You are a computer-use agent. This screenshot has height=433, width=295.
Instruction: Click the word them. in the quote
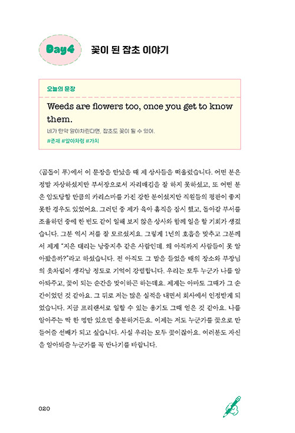(x=60, y=119)
